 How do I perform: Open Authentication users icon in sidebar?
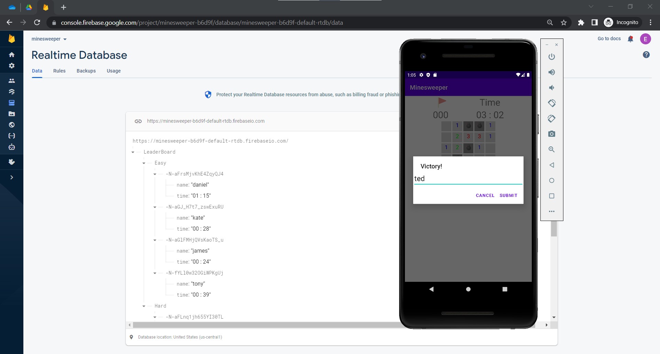tap(12, 81)
